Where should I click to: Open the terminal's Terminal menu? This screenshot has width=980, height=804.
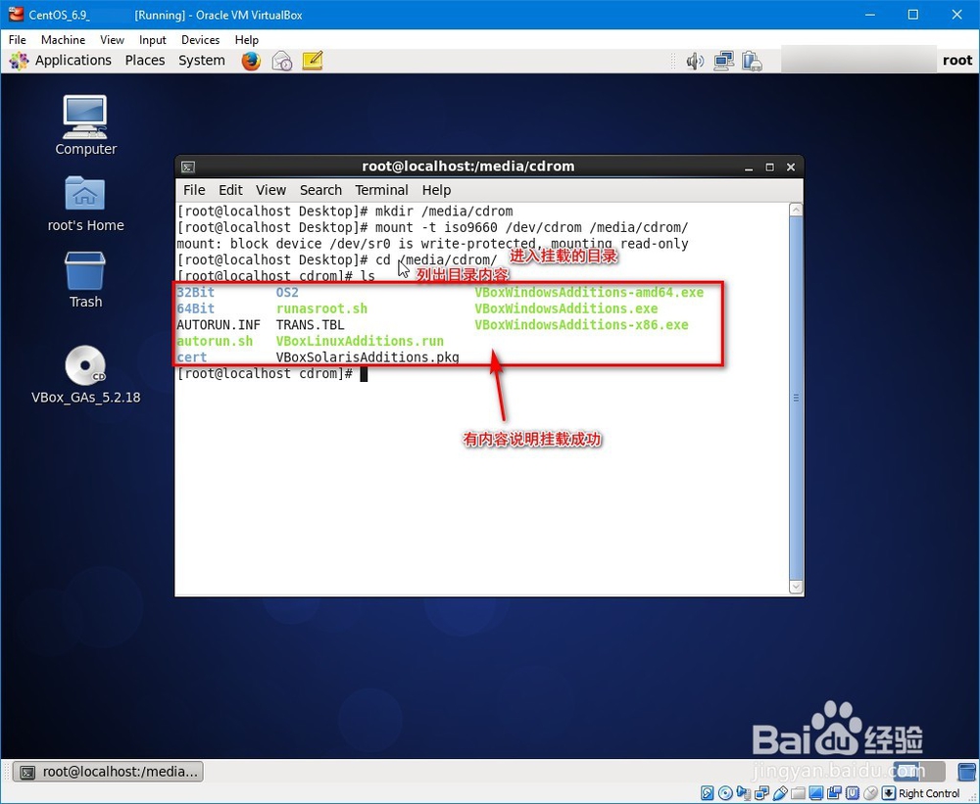point(381,190)
